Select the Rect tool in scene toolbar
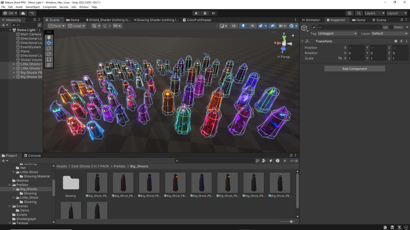The width and height of the screenshot is (410, 230). (x=49, y=59)
